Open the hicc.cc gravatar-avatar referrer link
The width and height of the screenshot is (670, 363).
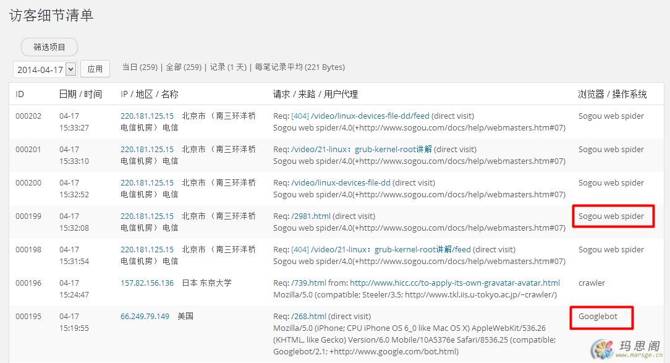coord(455,283)
